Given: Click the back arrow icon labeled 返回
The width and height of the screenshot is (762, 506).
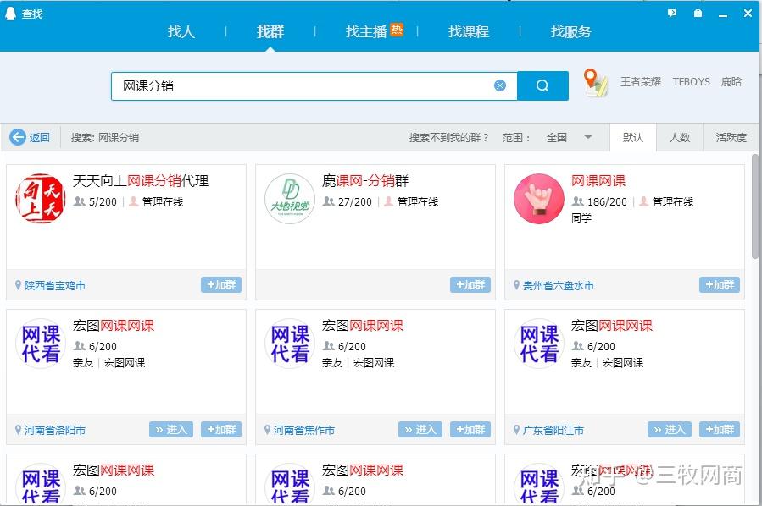Looking at the screenshot, I should click(18, 137).
